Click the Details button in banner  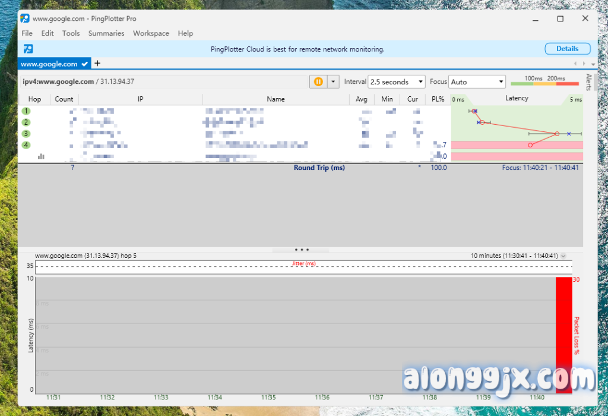point(567,49)
